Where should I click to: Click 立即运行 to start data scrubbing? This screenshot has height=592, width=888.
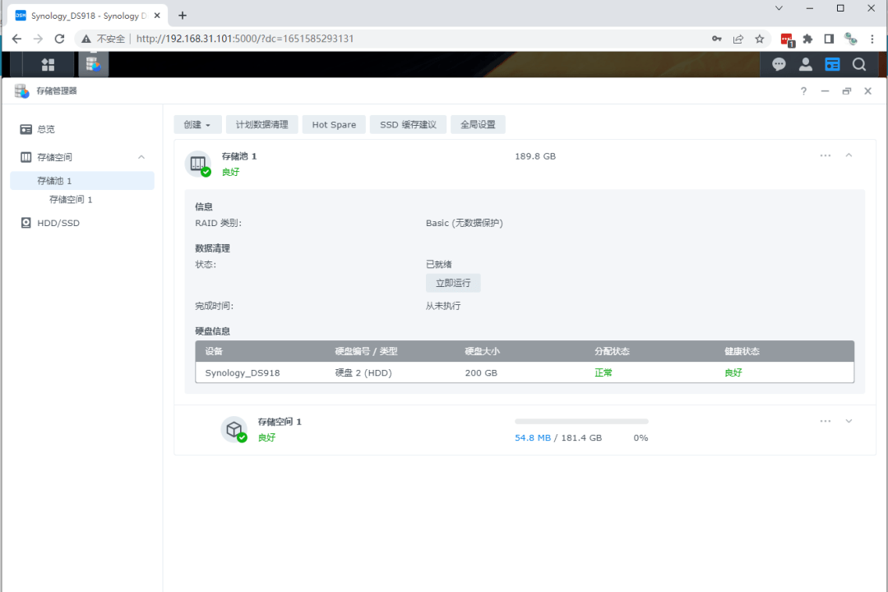(452, 282)
